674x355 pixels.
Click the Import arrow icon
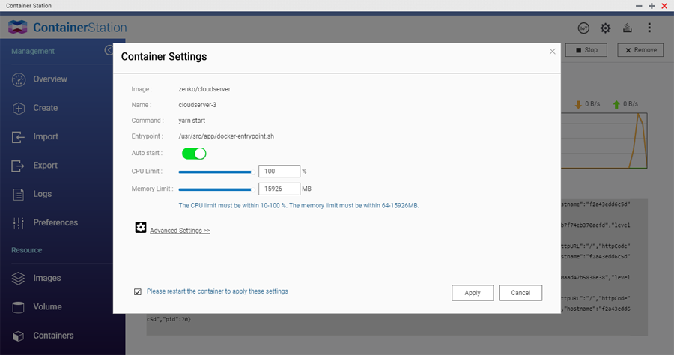[x=18, y=137]
